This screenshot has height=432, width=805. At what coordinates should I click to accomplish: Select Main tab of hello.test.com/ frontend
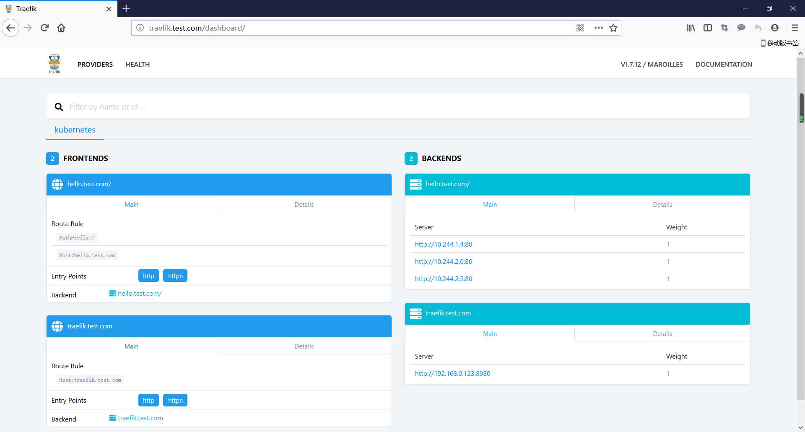point(131,205)
